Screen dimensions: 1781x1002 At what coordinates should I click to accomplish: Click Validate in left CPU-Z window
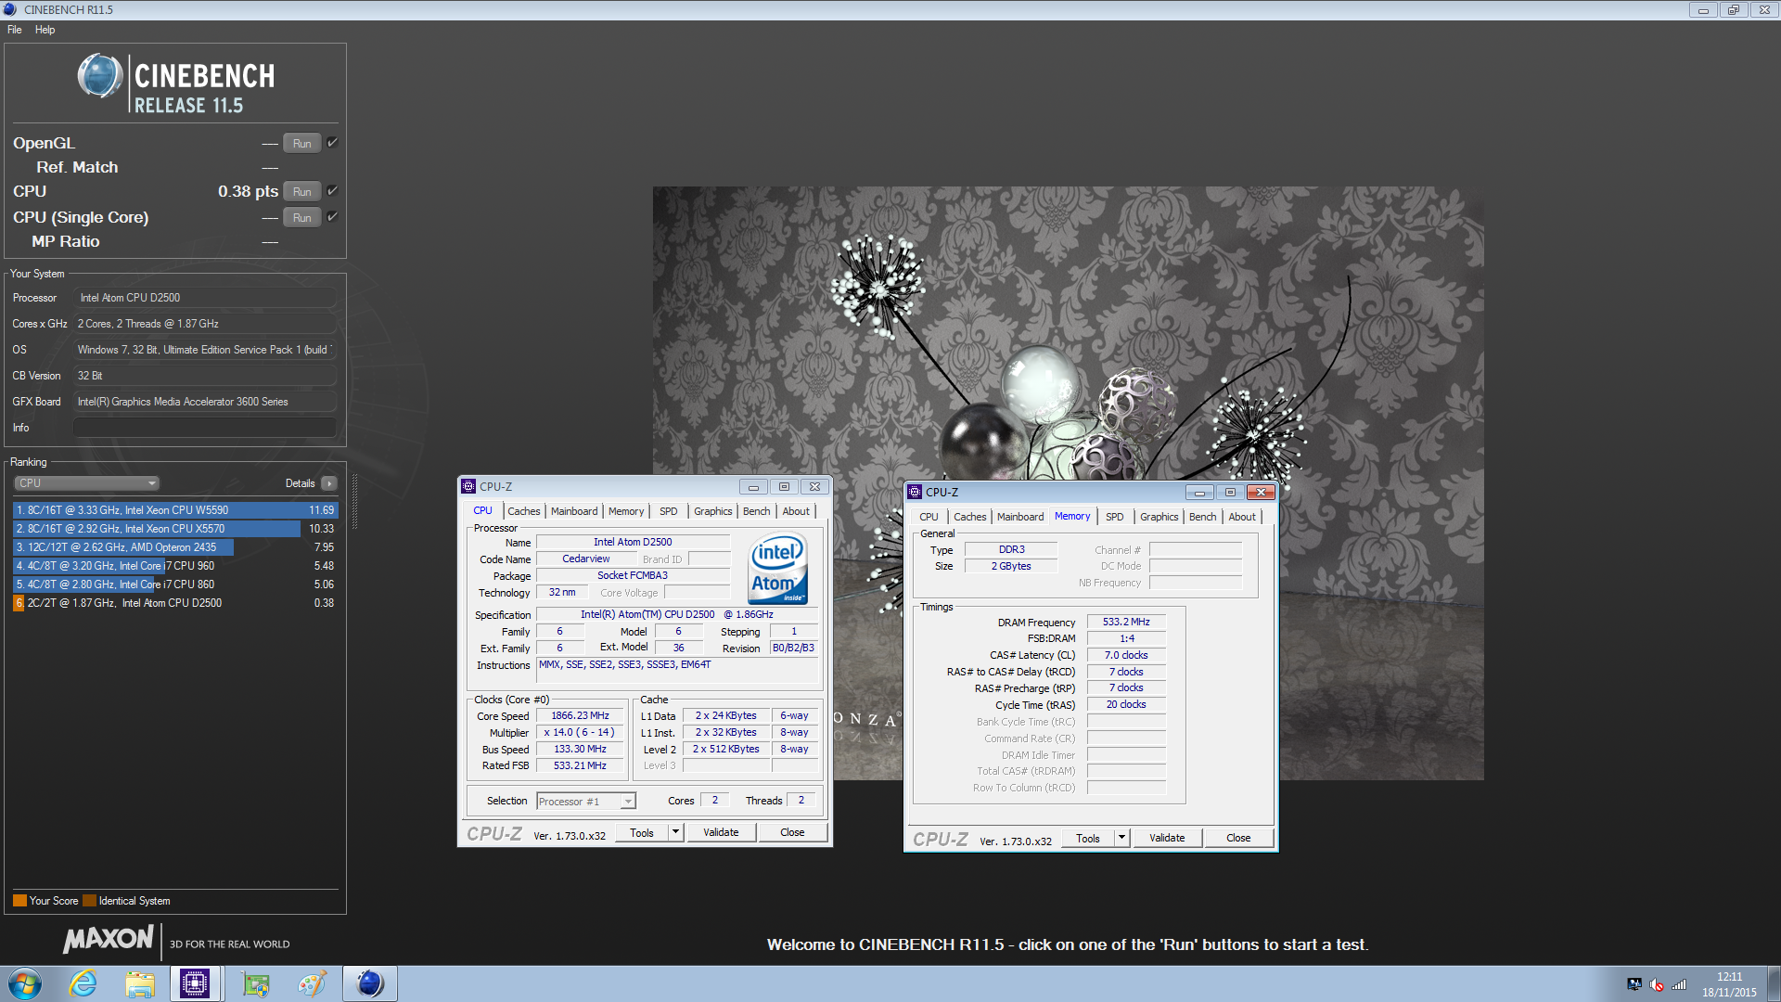coord(721,833)
